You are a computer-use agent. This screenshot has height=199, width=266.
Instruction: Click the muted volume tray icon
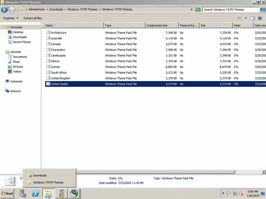point(241,193)
